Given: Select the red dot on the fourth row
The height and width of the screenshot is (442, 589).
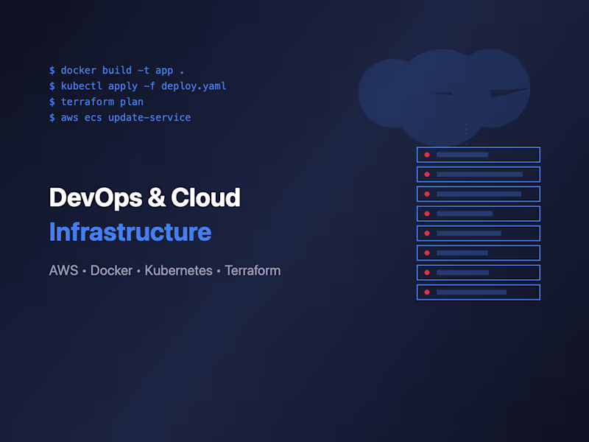Looking at the screenshot, I should pyautogui.click(x=428, y=214).
